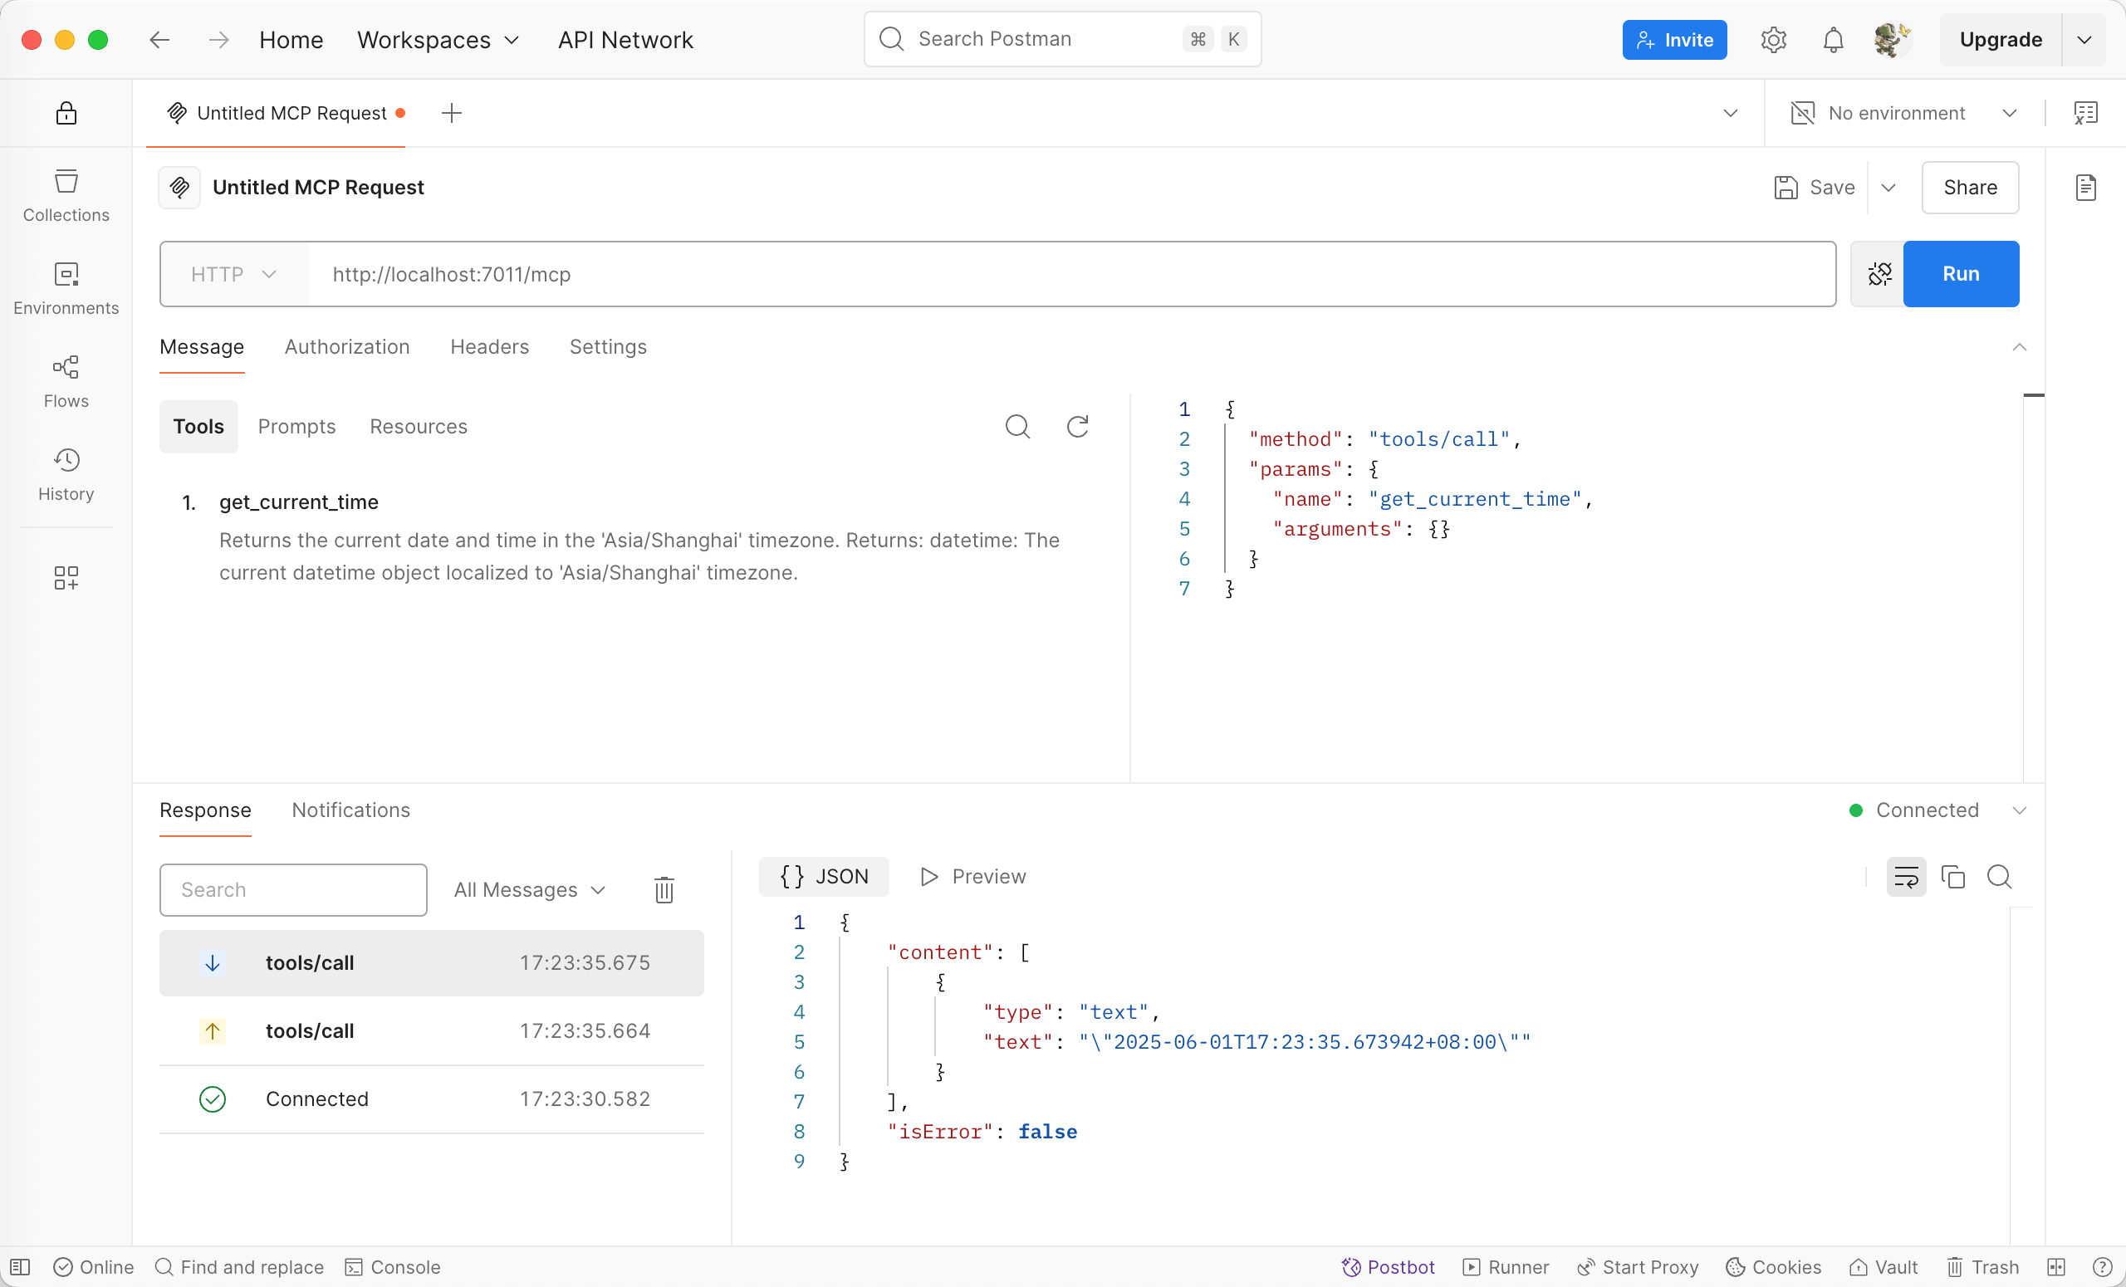
Task: Open the settings gear in the header
Action: [x=1773, y=40]
